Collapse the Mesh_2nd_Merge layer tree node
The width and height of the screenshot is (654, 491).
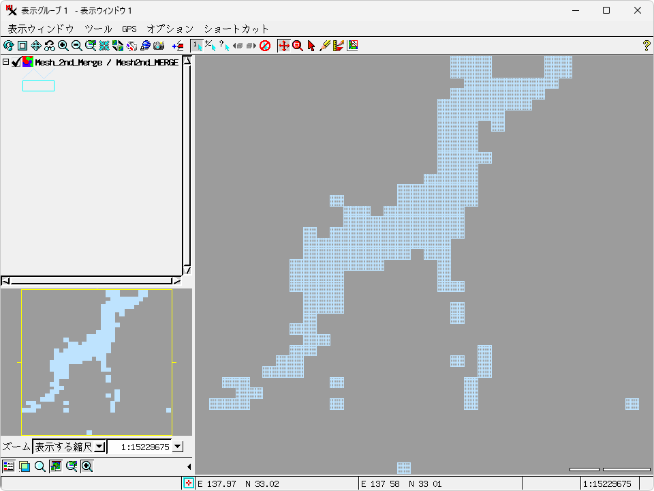[5, 62]
